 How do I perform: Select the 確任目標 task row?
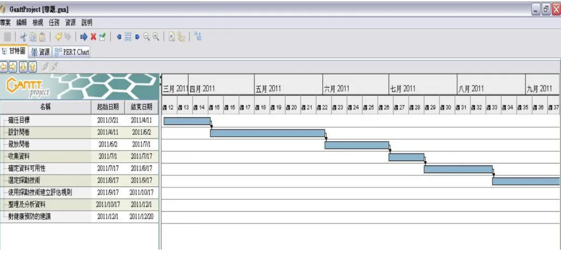coord(79,120)
